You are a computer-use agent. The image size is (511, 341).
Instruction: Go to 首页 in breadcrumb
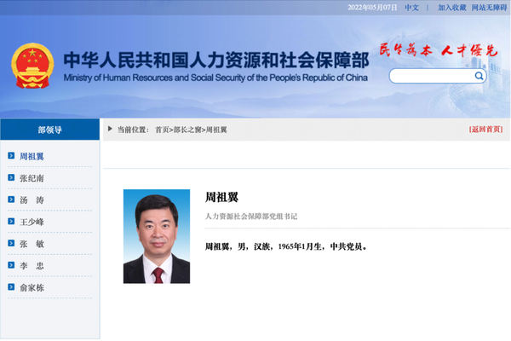[x=162, y=130]
